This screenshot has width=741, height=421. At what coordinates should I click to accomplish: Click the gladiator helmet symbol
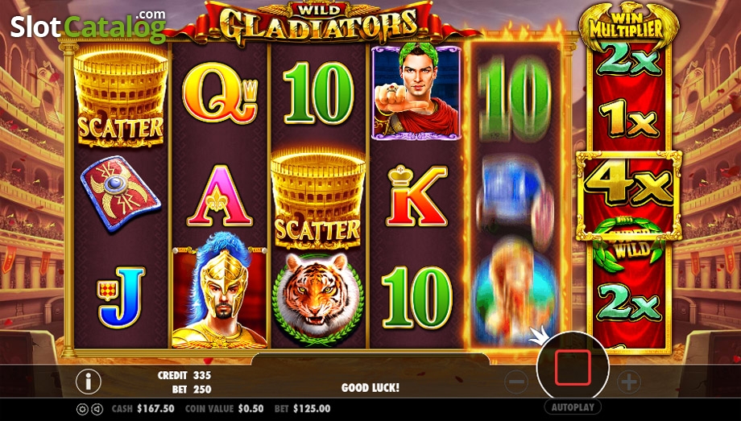[x=219, y=290]
